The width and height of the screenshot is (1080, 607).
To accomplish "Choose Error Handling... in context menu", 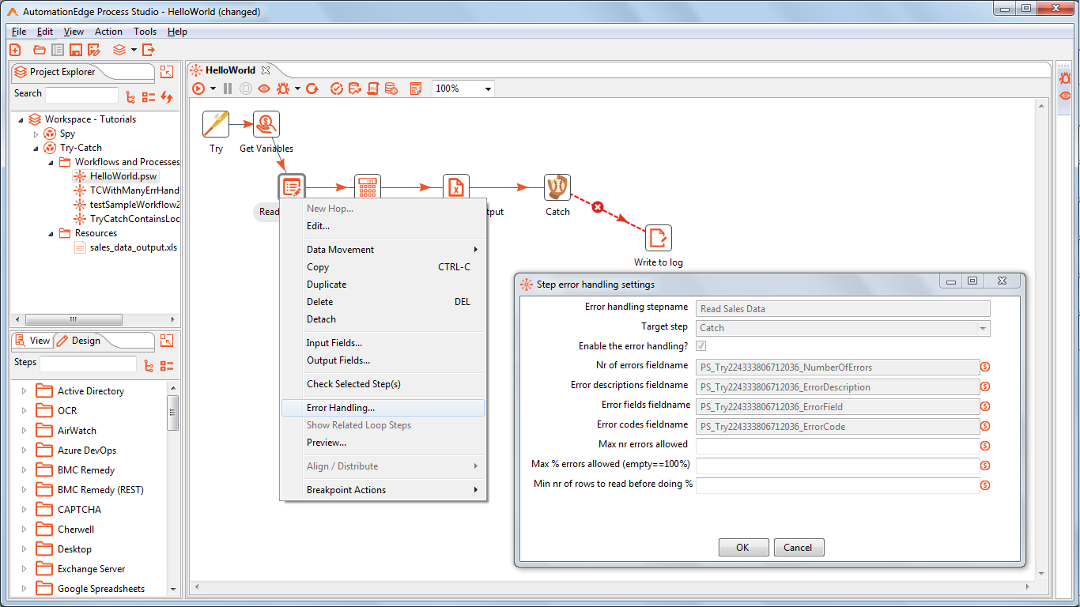I will click(383, 408).
